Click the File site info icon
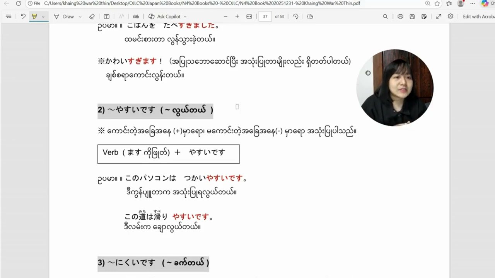This screenshot has height=278, width=495. [34, 3]
